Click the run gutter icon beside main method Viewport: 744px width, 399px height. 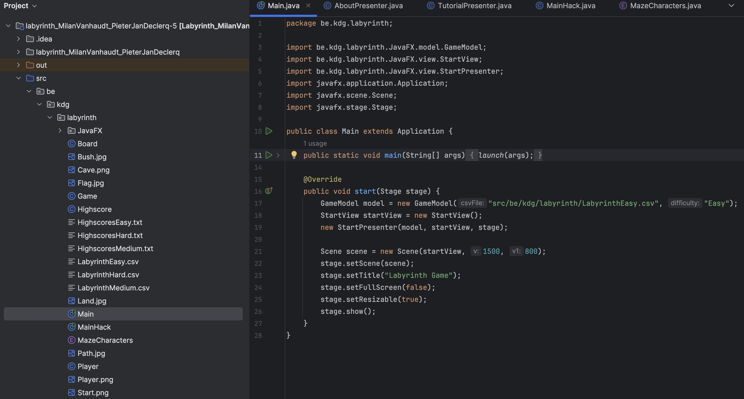269,155
